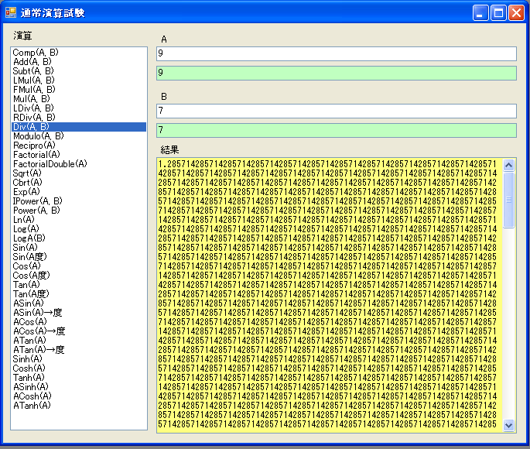
Task: Choose Cosh(A) entry
Action: 79,368
